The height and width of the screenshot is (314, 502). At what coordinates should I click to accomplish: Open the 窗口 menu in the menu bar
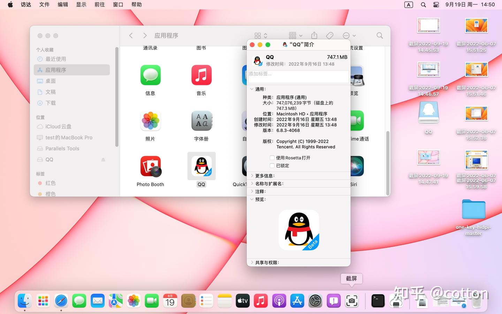(x=118, y=5)
